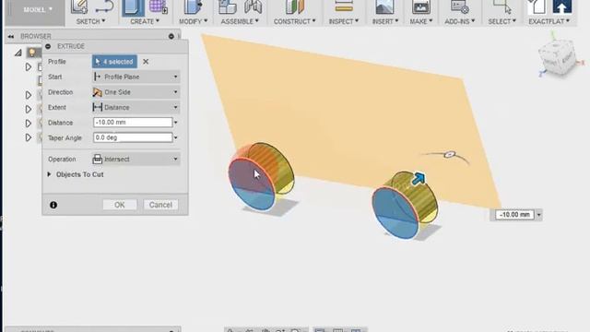Screen dimensions: 590x332
Task: Open the Start 'Profile Plane' dropdown
Action: pyautogui.click(x=136, y=77)
